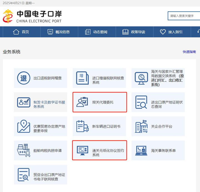Click the chart icon beside 概况信息
This screenshot has width=200, height=192.
tap(50, 32)
